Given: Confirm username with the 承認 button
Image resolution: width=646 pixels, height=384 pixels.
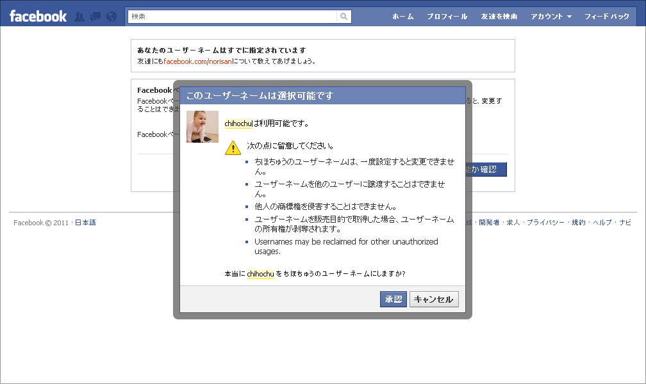Looking at the screenshot, I should point(393,300).
